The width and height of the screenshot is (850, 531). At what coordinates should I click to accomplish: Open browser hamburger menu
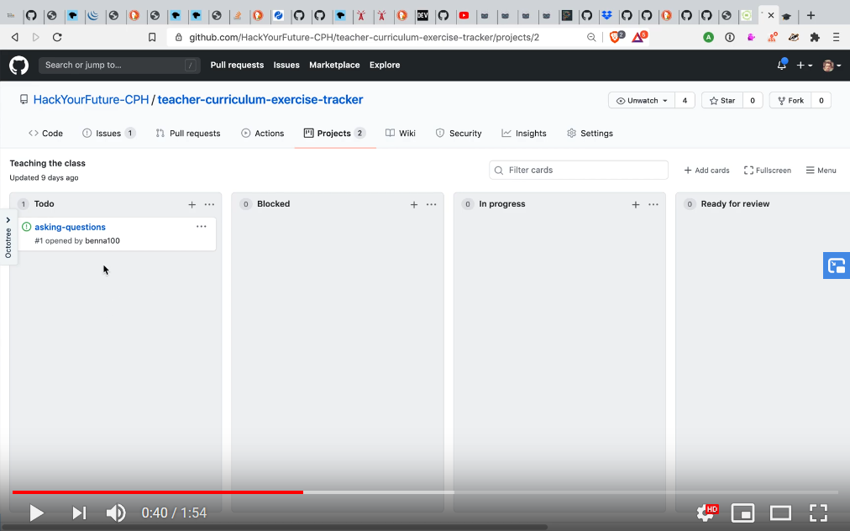tap(836, 38)
